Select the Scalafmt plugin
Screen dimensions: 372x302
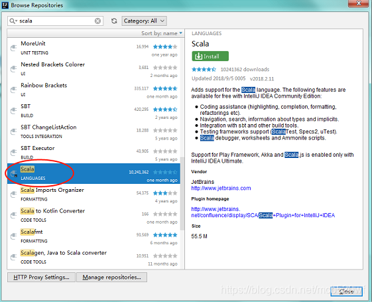93,236
